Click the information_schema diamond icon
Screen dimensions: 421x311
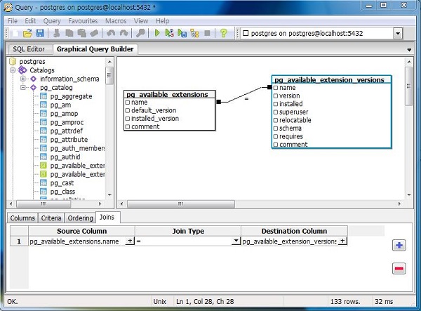(33, 79)
